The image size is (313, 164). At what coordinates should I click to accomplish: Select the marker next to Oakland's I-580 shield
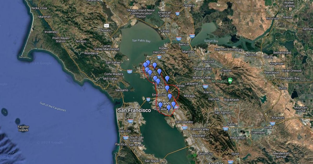tap(173, 105)
